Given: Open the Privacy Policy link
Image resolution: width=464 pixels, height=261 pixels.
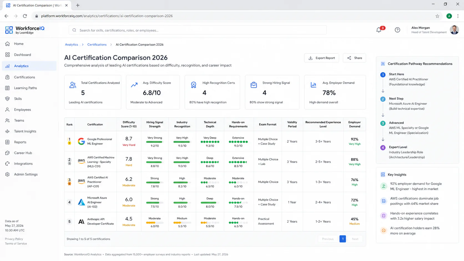Looking at the screenshot, I should coord(14,239).
